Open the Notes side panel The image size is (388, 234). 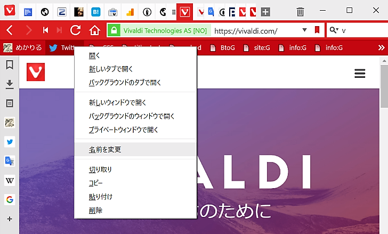tap(10, 103)
